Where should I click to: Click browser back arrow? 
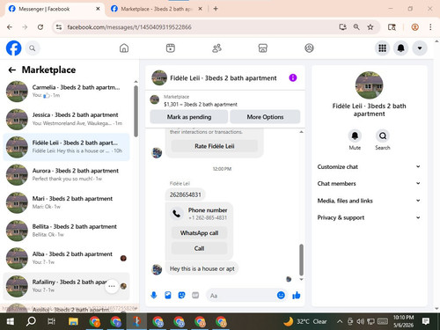tap(10, 27)
